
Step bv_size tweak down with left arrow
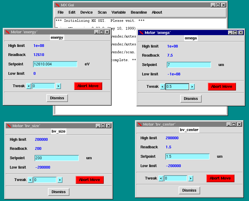point(30,180)
